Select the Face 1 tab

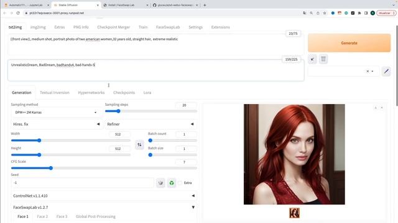coord(23,216)
